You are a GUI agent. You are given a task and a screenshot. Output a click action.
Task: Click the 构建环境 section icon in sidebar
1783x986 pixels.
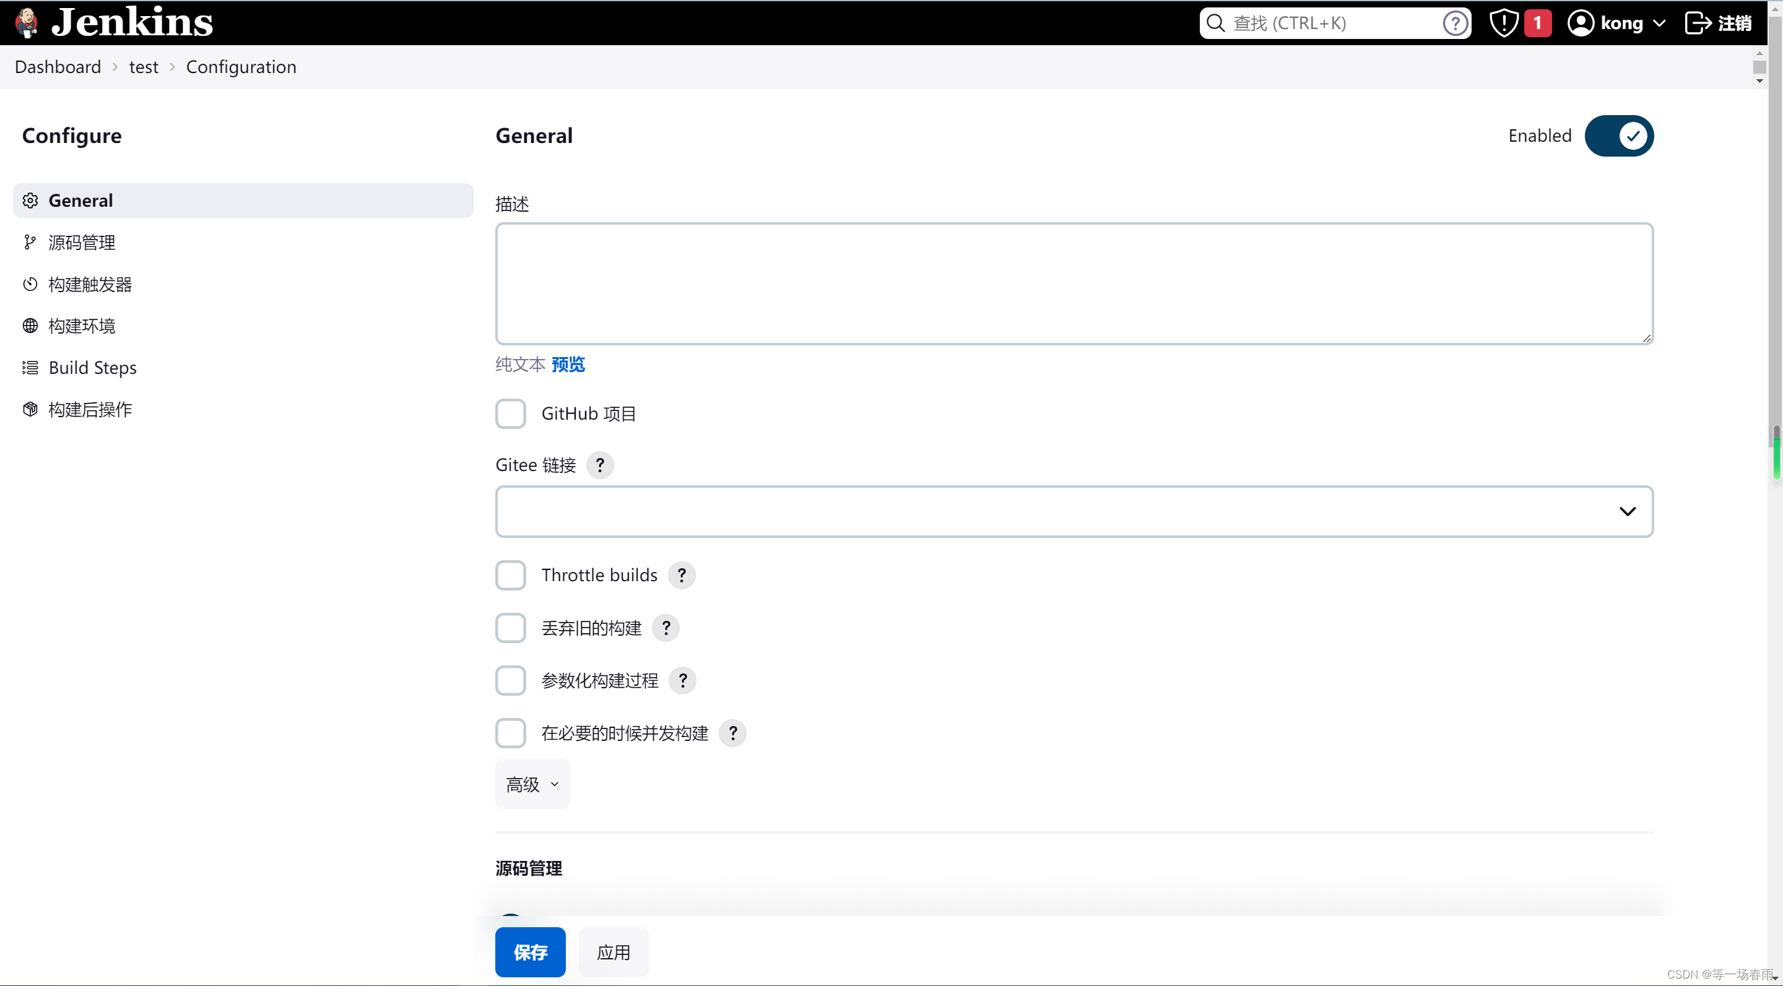[30, 324]
